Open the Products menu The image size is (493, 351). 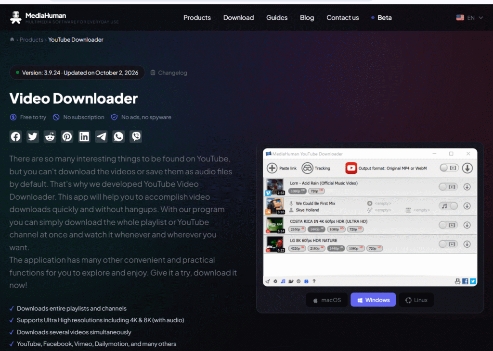tap(197, 18)
